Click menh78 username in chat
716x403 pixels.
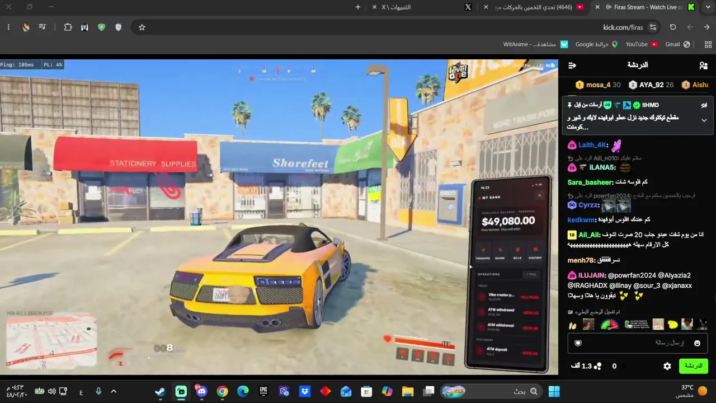[581, 260]
